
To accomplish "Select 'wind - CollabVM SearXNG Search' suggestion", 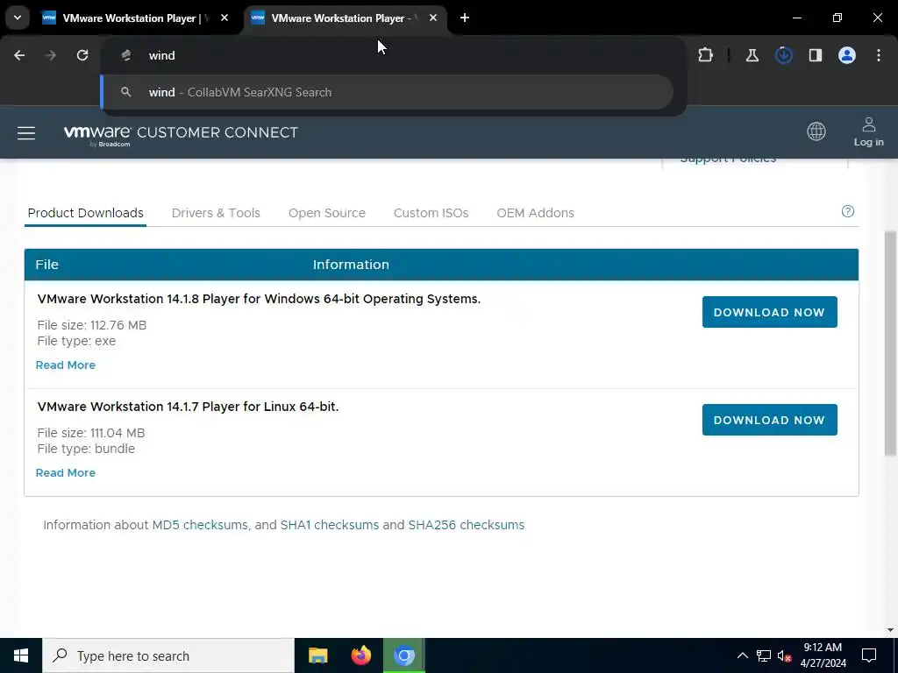I will (x=387, y=92).
